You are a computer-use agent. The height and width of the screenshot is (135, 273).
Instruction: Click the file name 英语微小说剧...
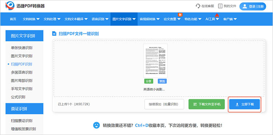pos(154,90)
